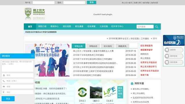Screen dimensions: 185x104
Task: Switch to the 学院动态 tab
Action: [93, 46]
